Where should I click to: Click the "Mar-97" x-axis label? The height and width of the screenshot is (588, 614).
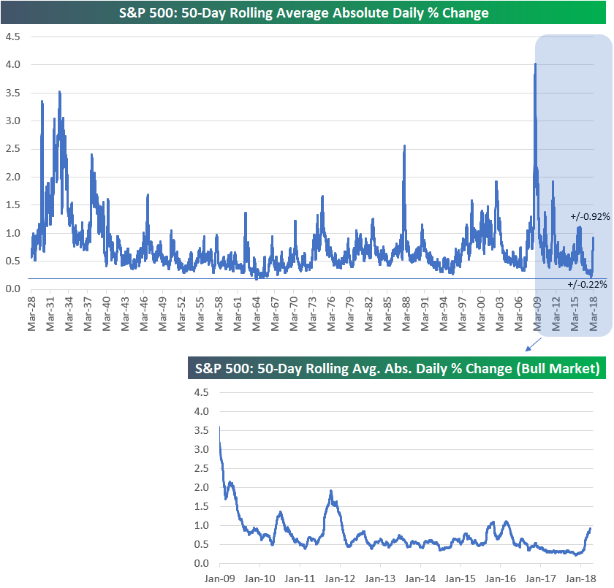463,314
